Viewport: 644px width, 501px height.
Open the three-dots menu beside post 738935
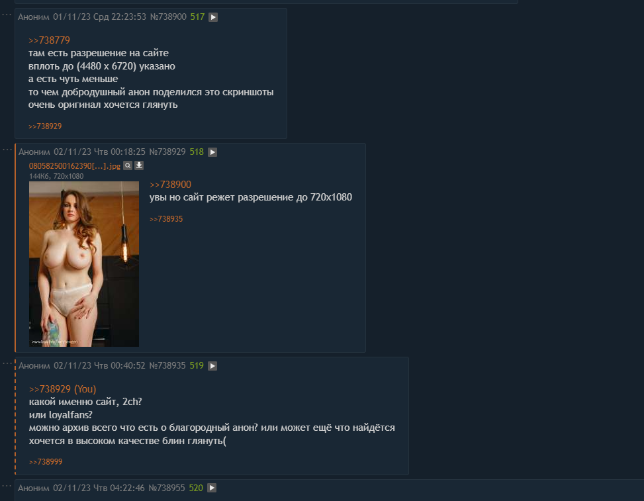(x=7, y=363)
